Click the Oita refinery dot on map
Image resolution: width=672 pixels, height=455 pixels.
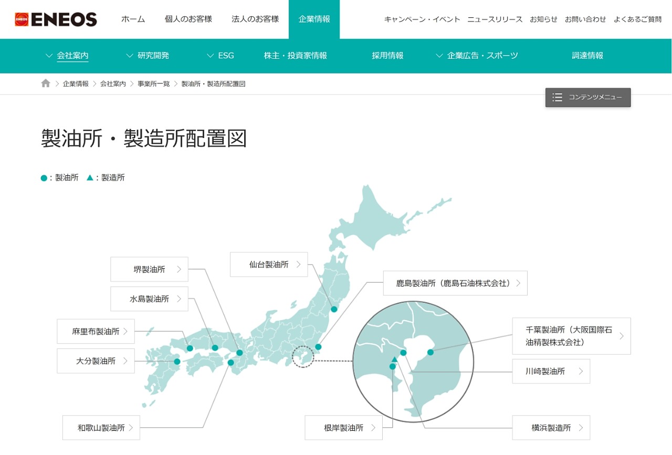[177, 361]
